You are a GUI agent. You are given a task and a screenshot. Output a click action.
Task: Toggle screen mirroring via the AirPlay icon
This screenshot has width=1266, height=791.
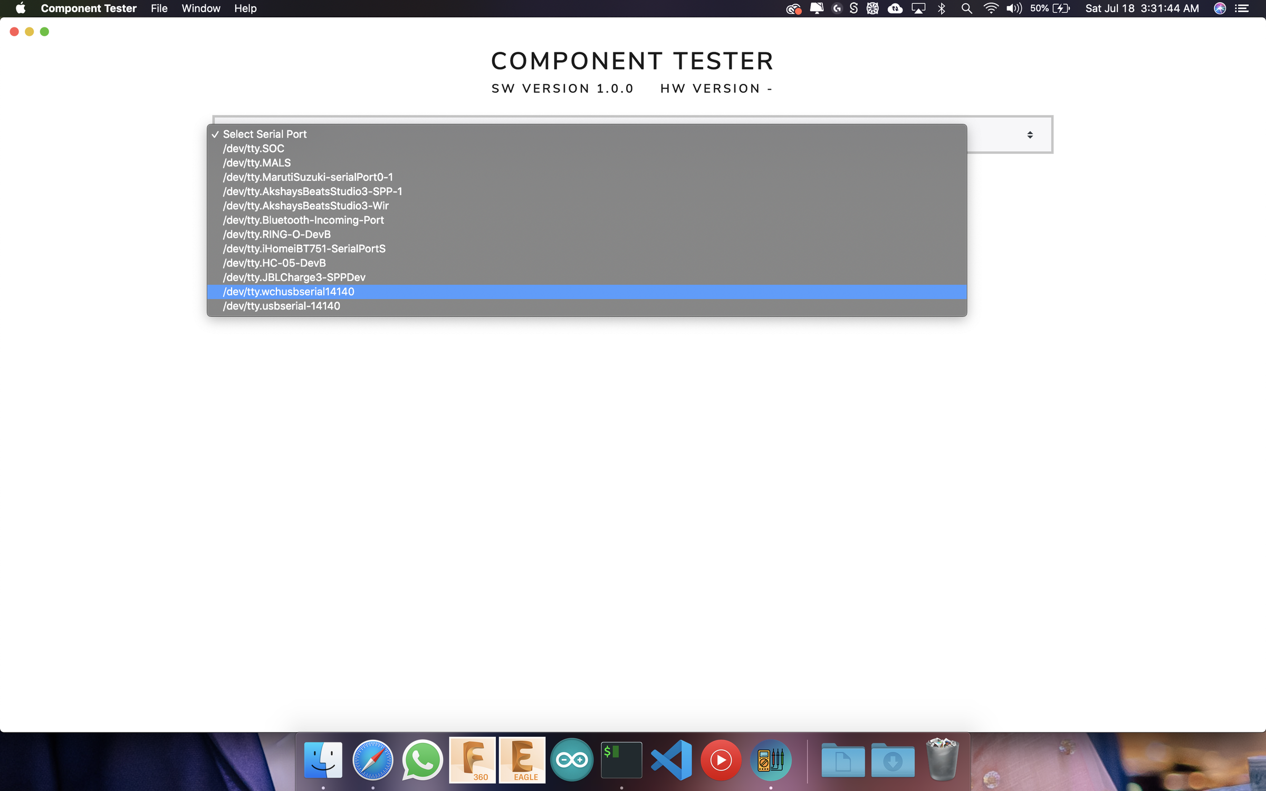919,8
